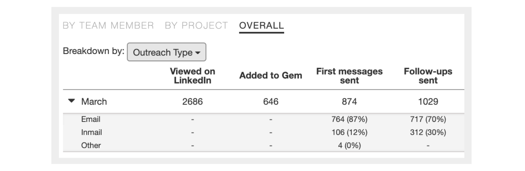This screenshot has width=525, height=171.
Task: Click the 2686 Viewed on LinkedIn value
Action: (193, 102)
